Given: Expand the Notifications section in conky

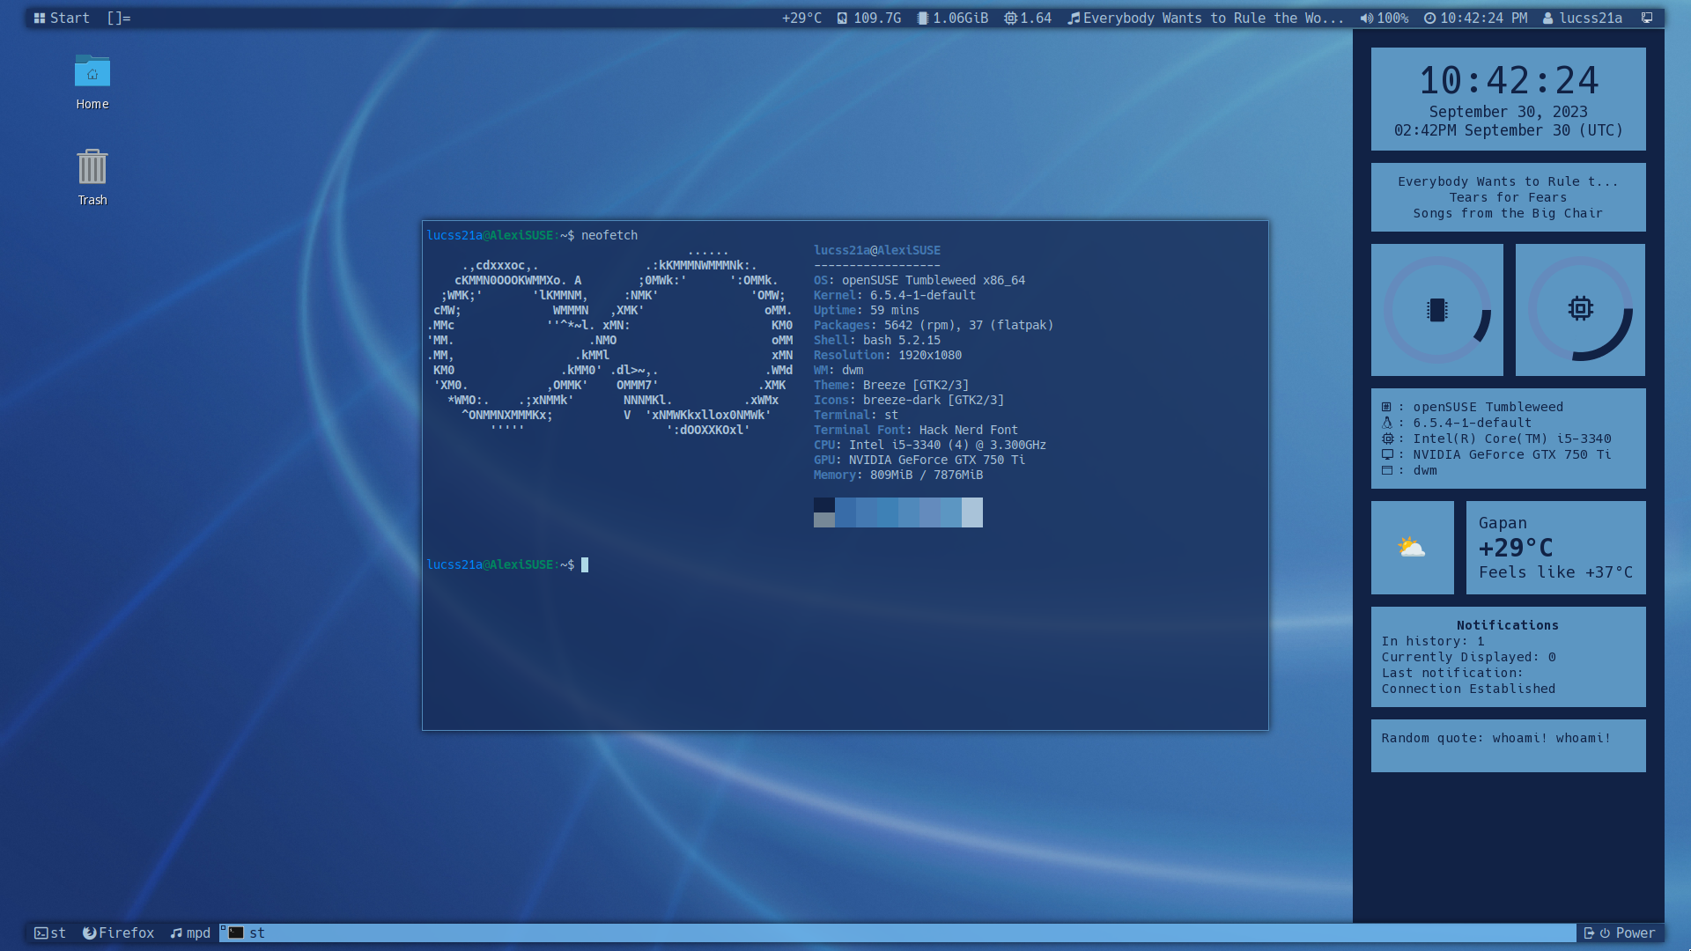Looking at the screenshot, I should click(x=1508, y=624).
